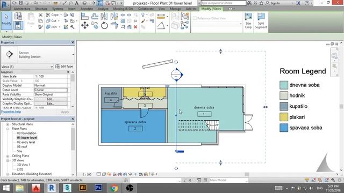Screen dimensions: 344x193
Task: Click the OBS Studio taskbar icon
Action: click(x=130, y=188)
